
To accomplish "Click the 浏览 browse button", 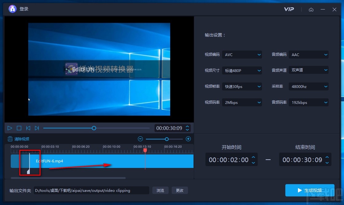I will tap(160, 190).
